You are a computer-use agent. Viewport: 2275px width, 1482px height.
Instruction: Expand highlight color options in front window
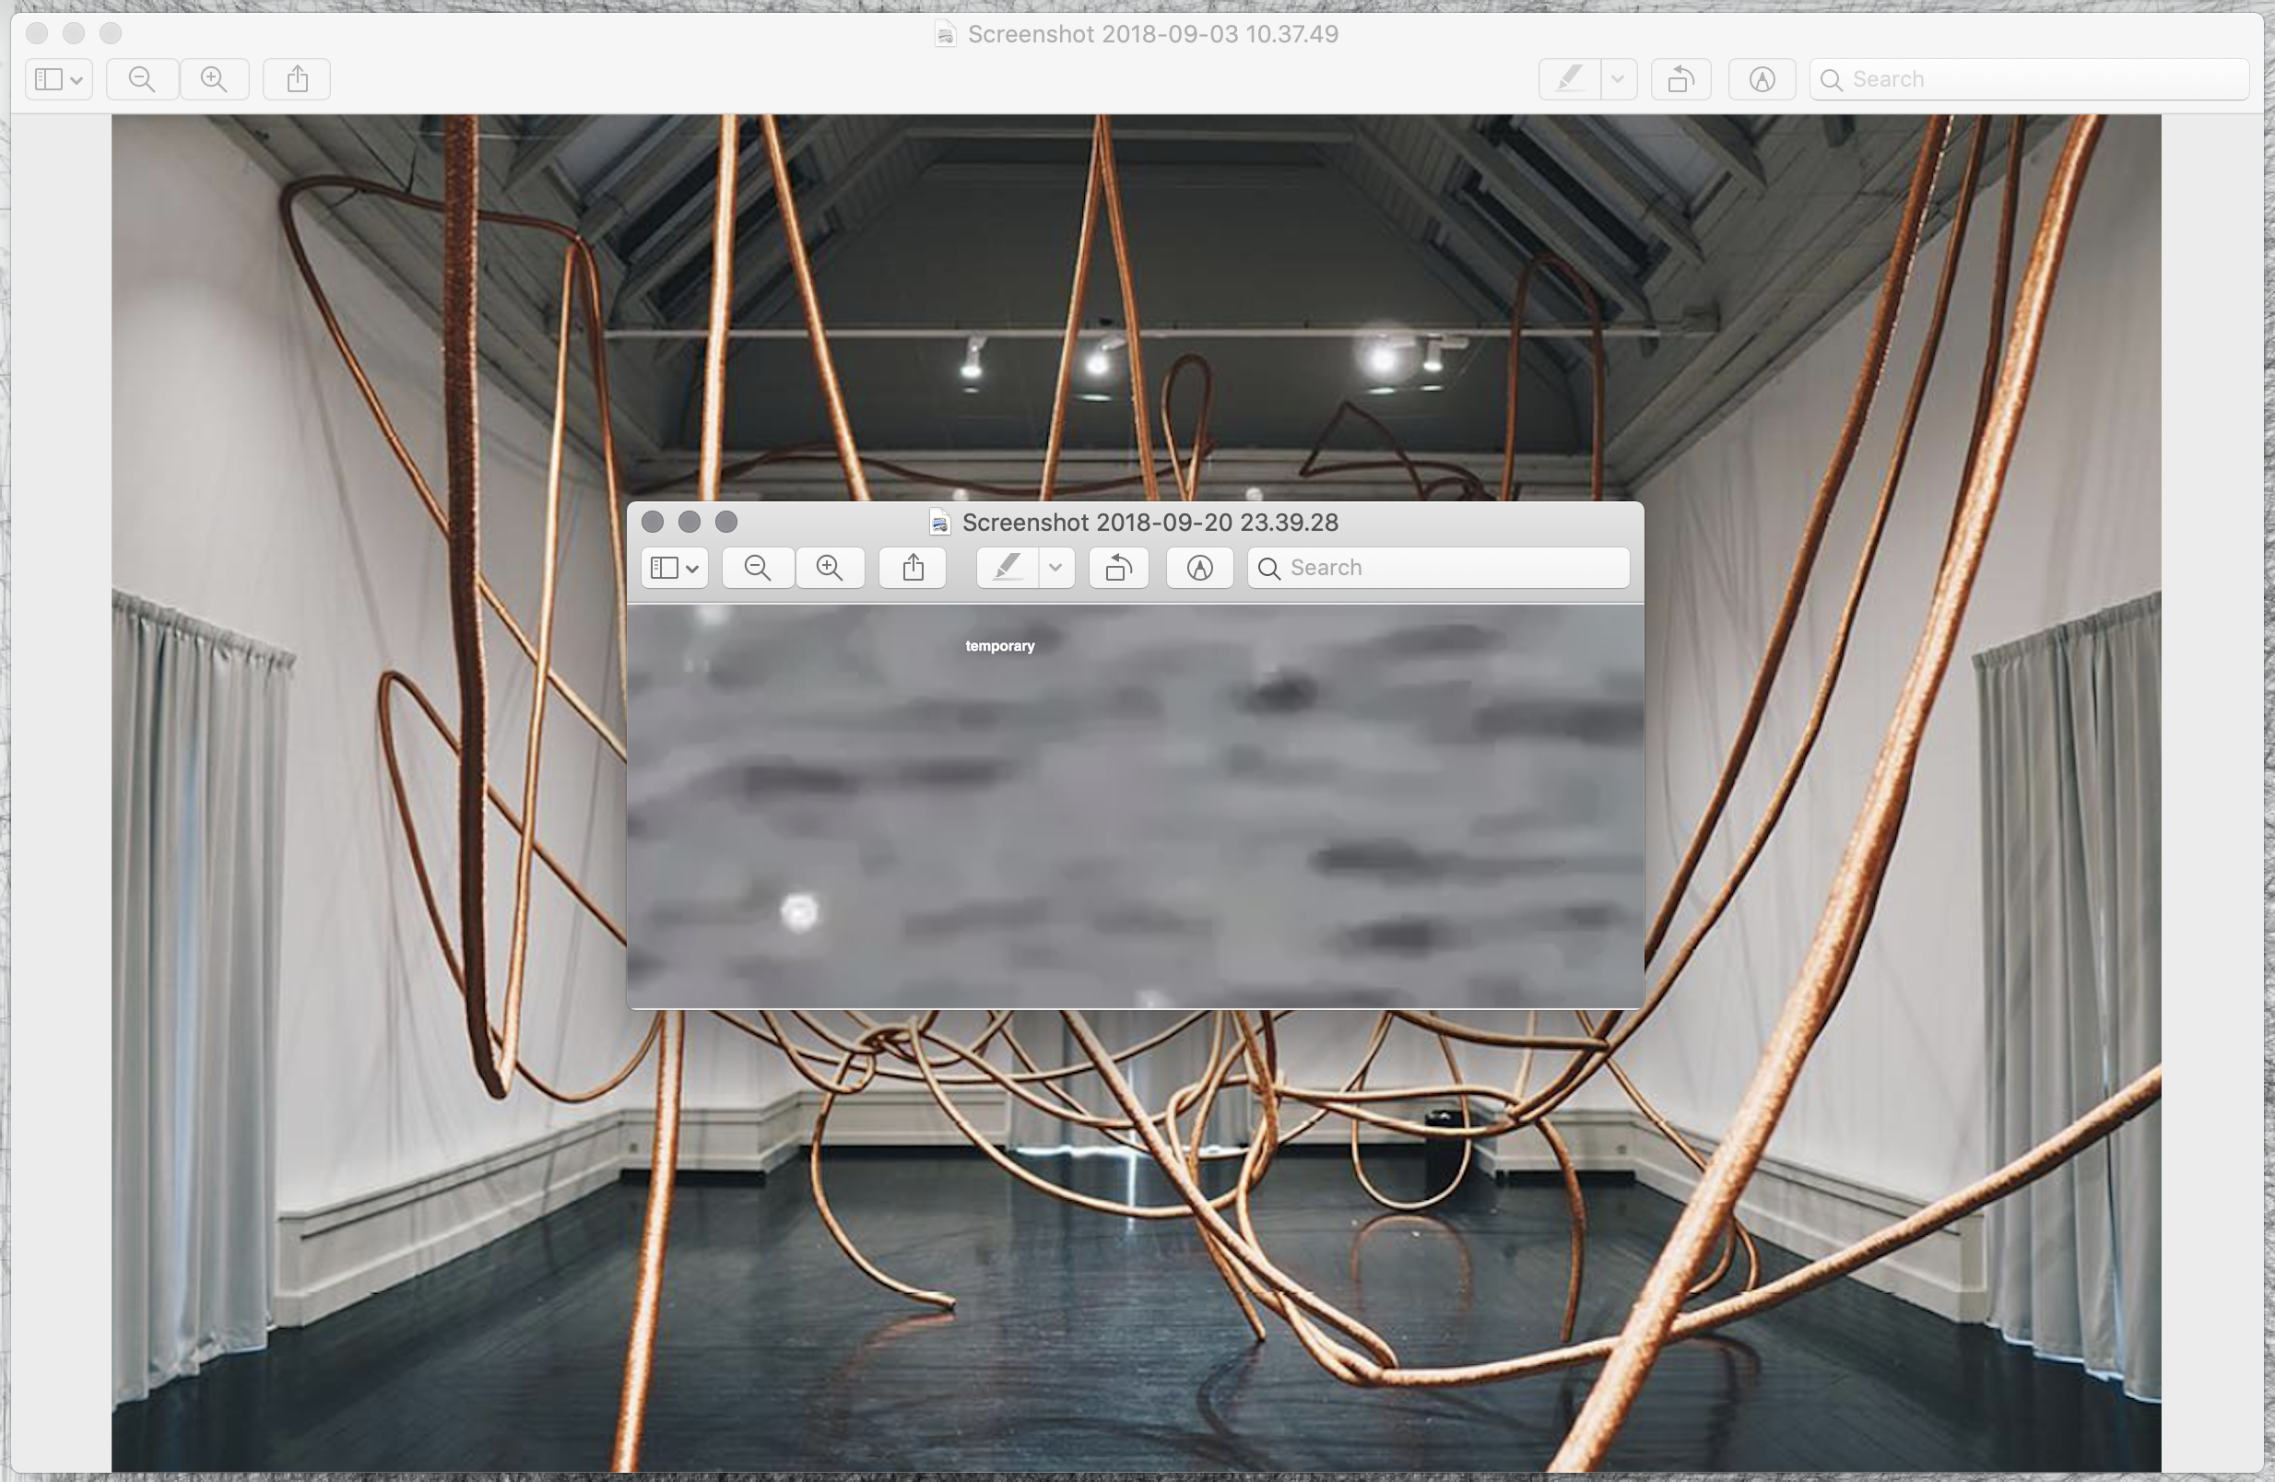[x=1055, y=568]
